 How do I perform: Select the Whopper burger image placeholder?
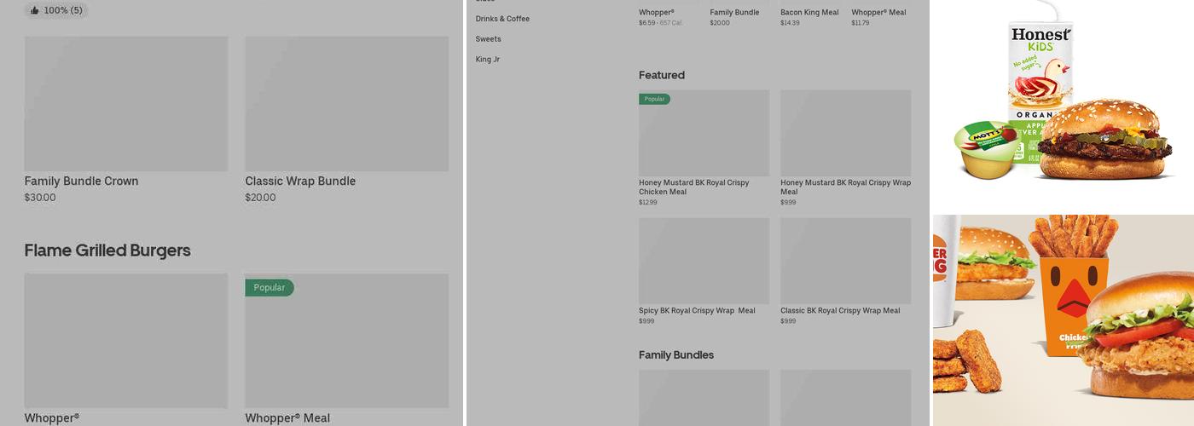coord(126,340)
